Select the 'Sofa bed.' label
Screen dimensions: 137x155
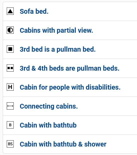tap(34, 11)
